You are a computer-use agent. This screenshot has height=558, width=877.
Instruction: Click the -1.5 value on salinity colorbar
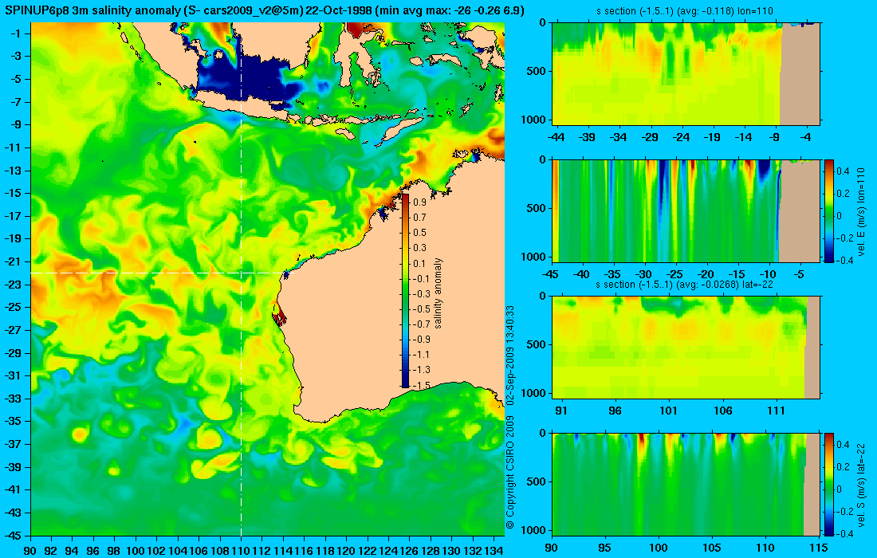click(x=421, y=385)
